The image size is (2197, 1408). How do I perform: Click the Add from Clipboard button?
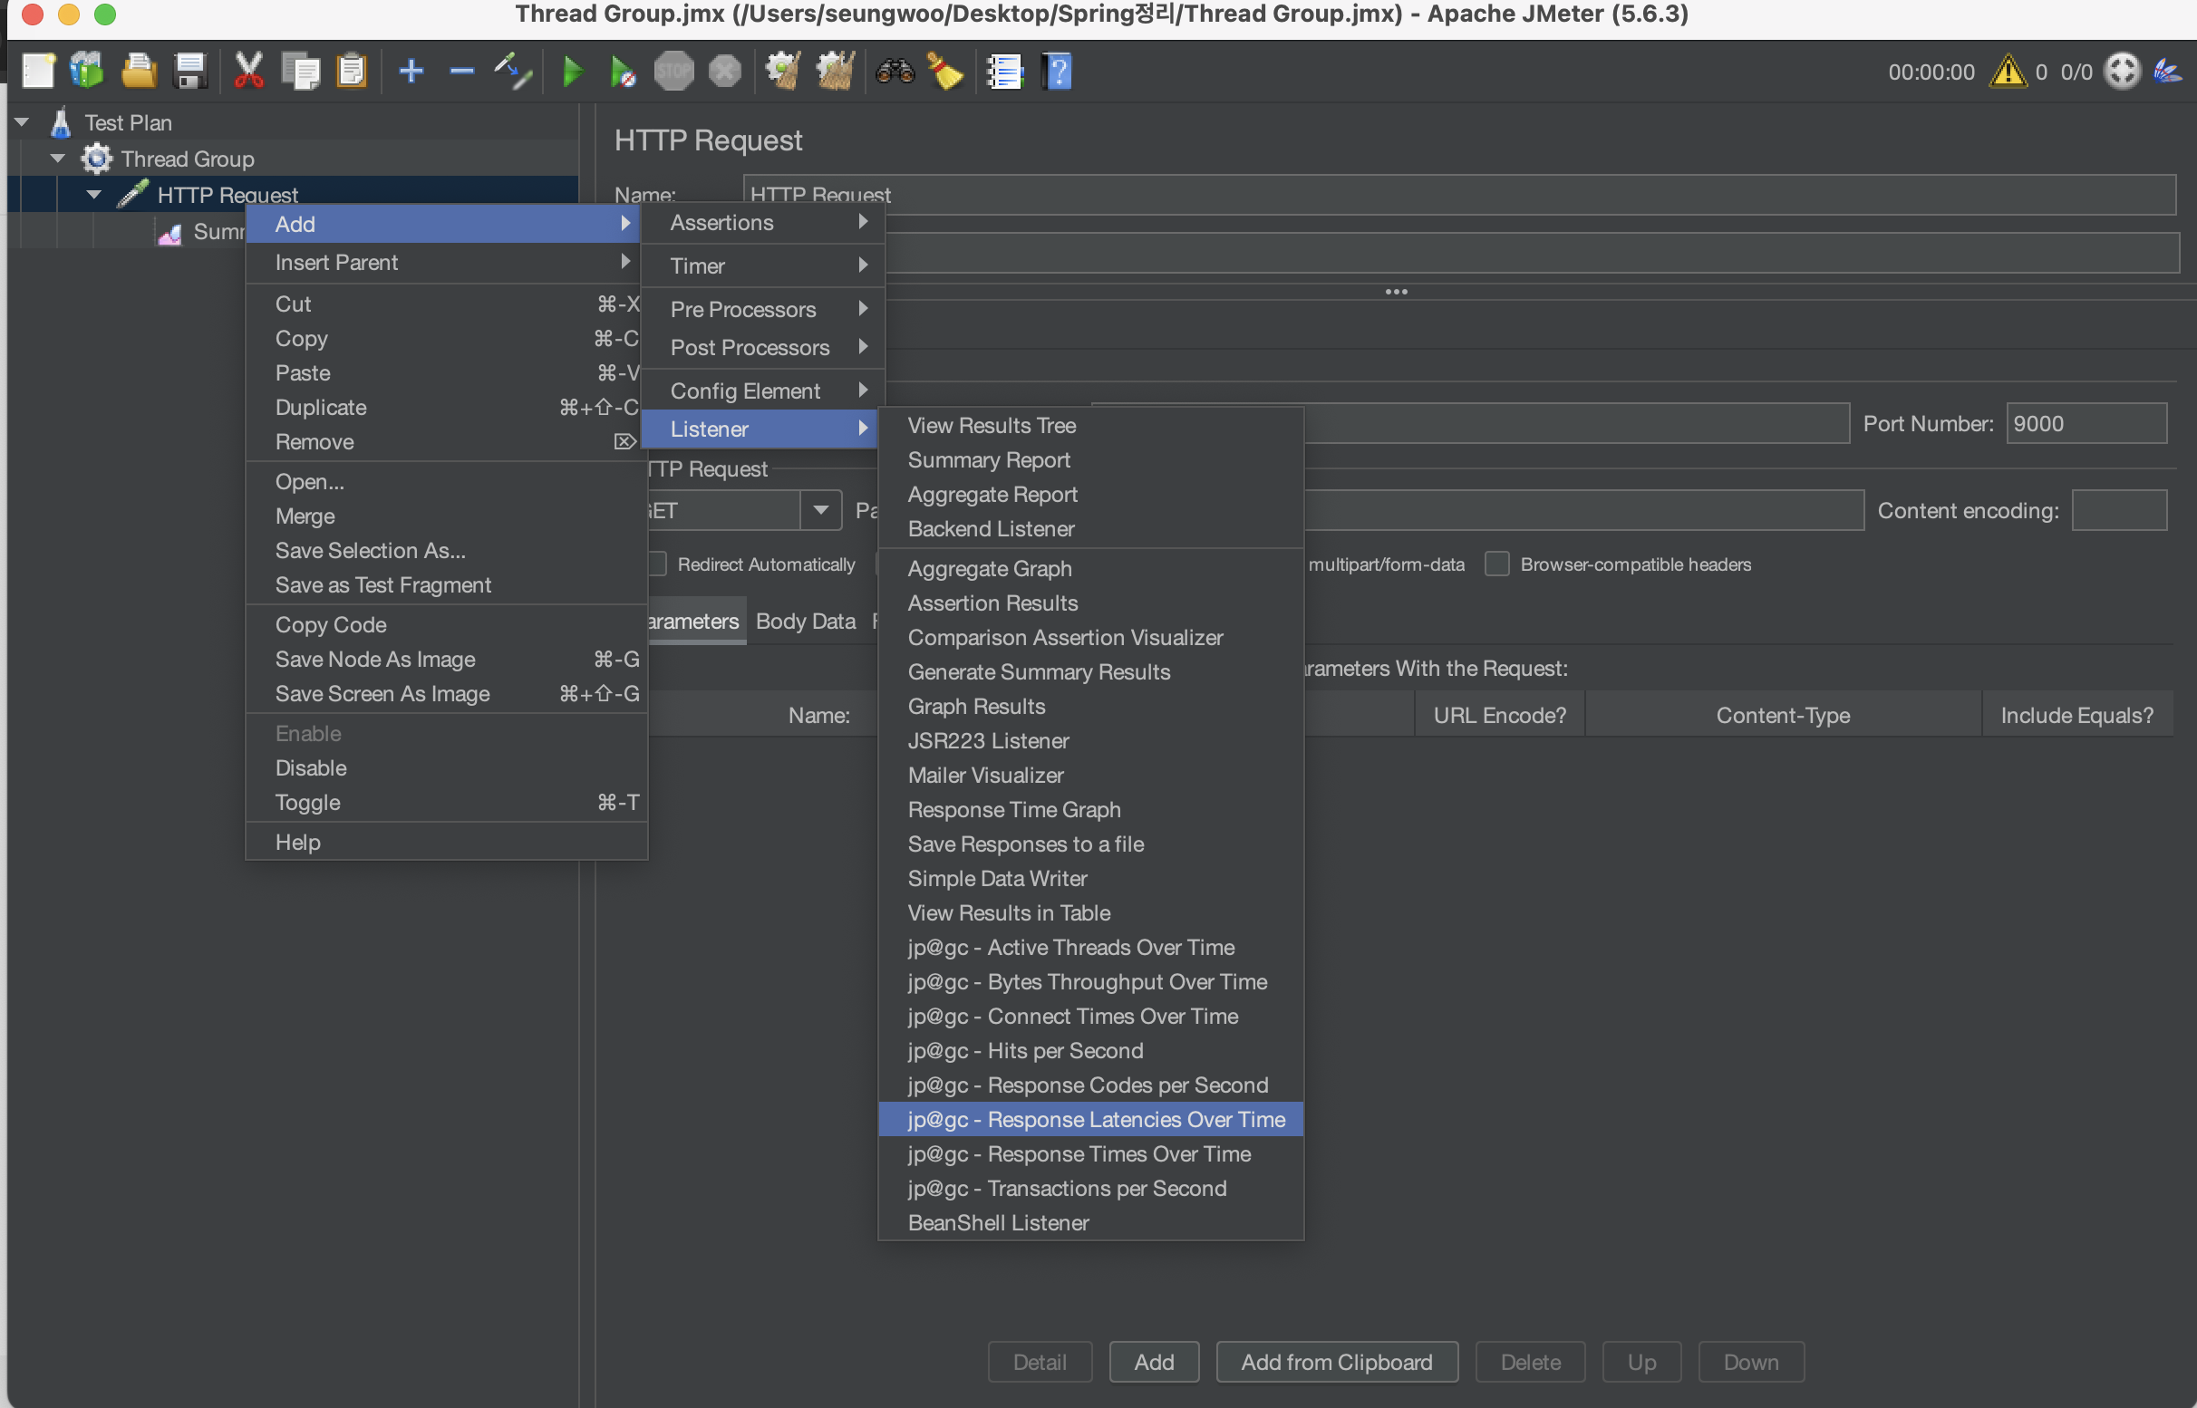[x=1336, y=1362]
